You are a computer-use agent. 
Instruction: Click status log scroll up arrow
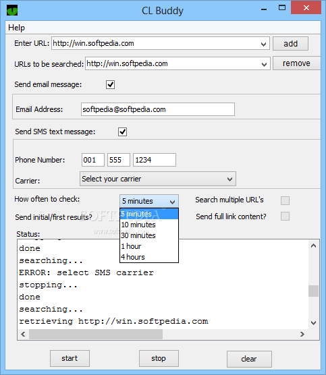pos(313,246)
